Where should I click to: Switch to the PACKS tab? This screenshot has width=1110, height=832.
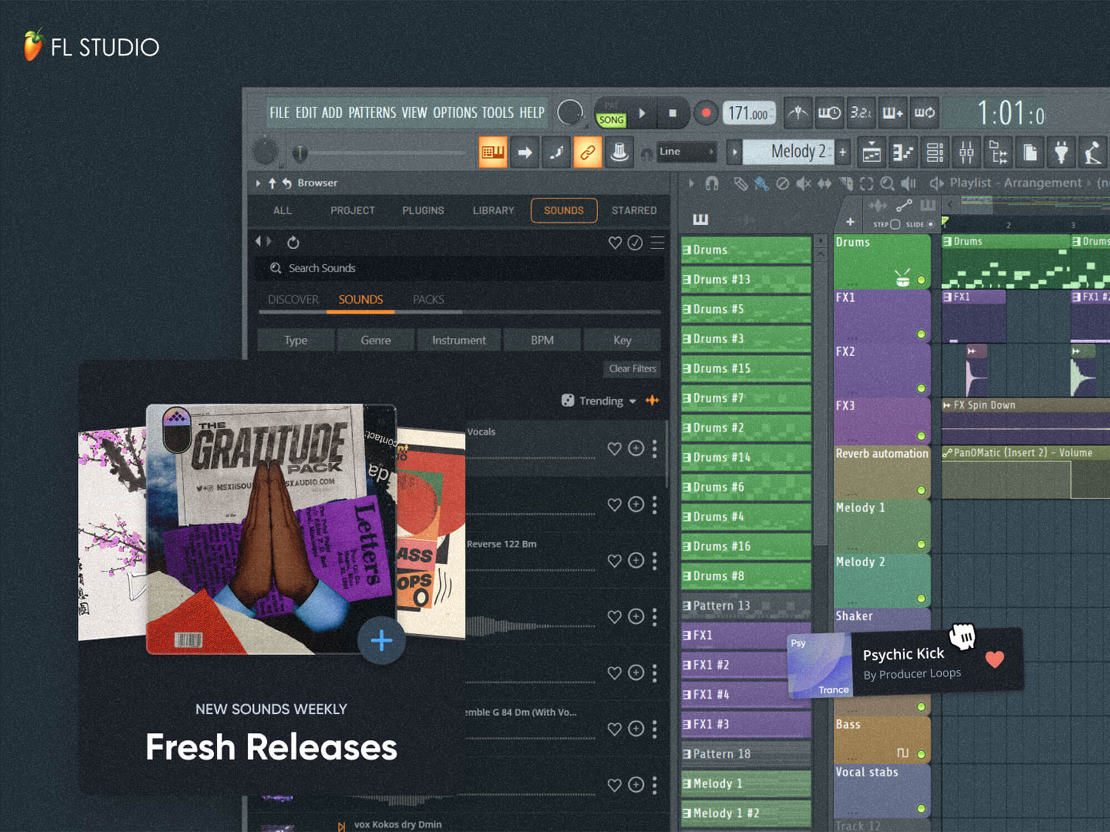point(428,300)
